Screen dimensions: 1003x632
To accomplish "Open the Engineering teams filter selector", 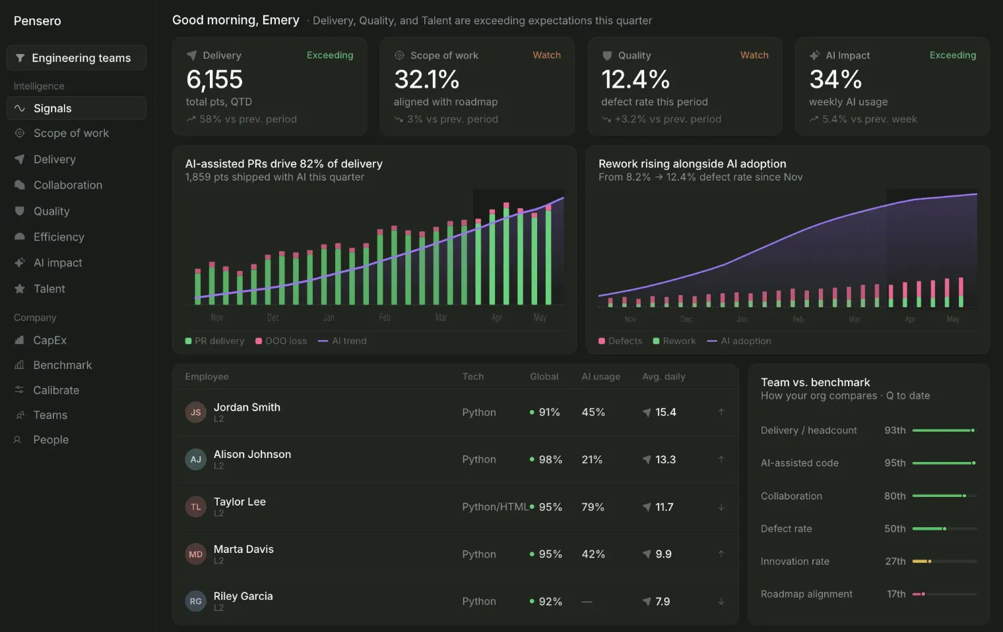I will tap(77, 58).
